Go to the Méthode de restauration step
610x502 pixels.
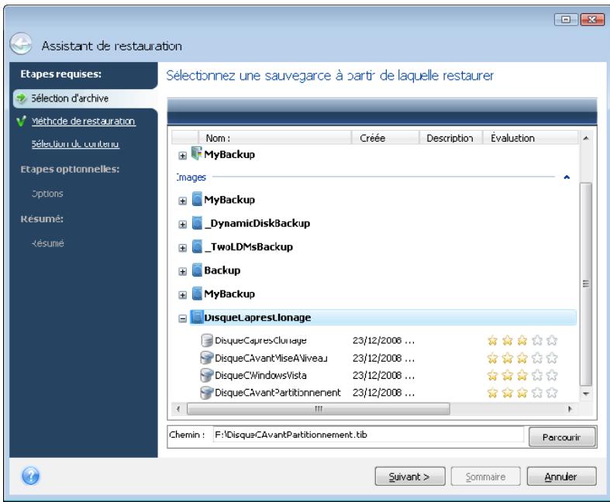click(x=83, y=122)
